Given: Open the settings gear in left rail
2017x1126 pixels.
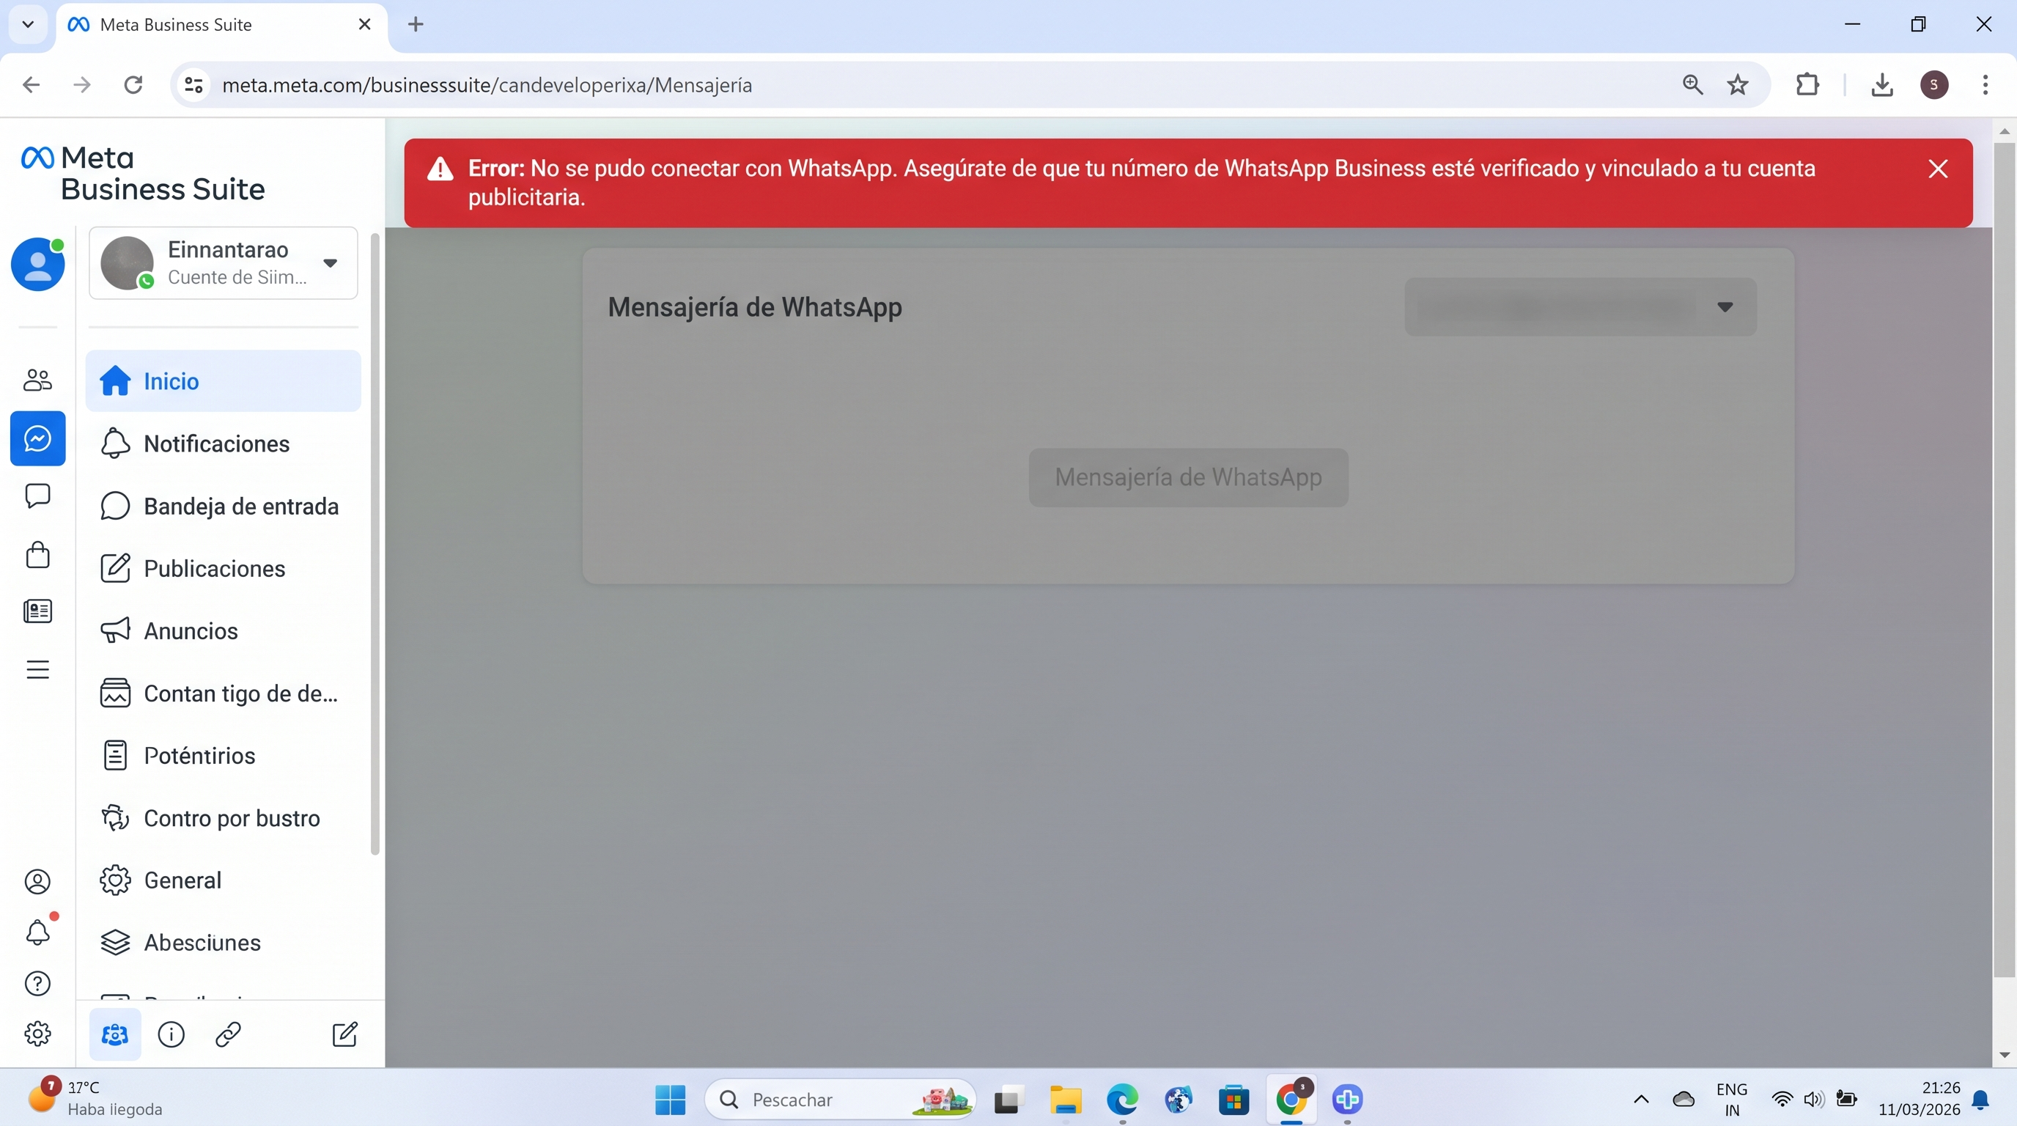Looking at the screenshot, I should [x=37, y=1034].
